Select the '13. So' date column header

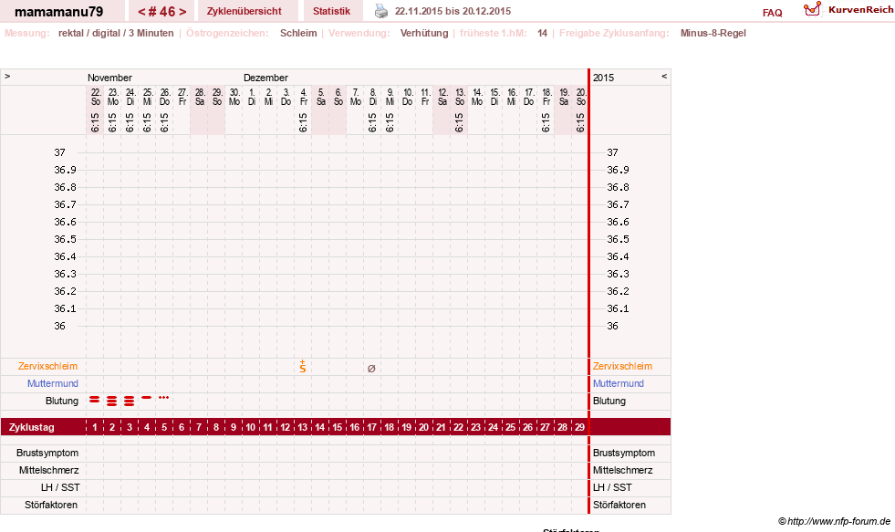tap(460, 97)
